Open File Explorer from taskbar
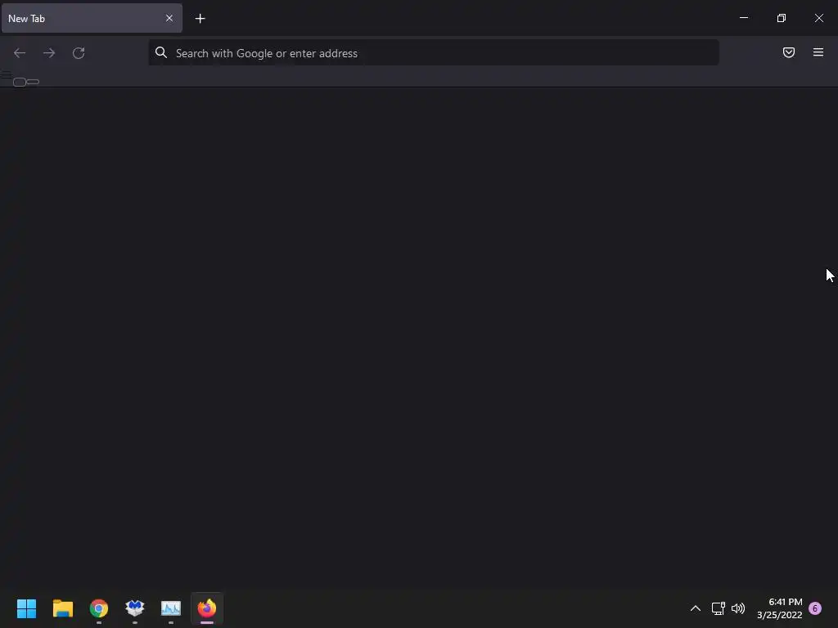This screenshot has width=838, height=628. coord(63,608)
